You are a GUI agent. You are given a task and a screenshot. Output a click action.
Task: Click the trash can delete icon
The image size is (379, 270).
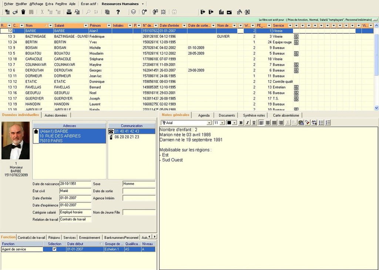tap(23, 12)
